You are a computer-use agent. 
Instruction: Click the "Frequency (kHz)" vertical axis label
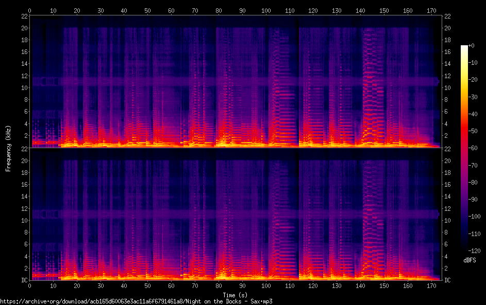coord(8,148)
